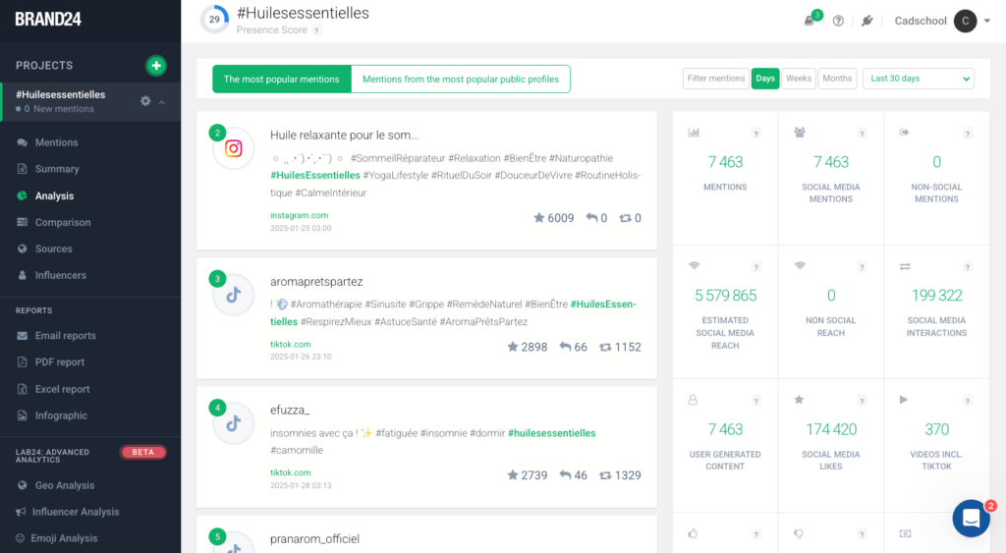The width and height of the screenshot is (1006, 553).
Task: Open Emoji Analysis
Action: pyautogui.click(x=64, y=538)
